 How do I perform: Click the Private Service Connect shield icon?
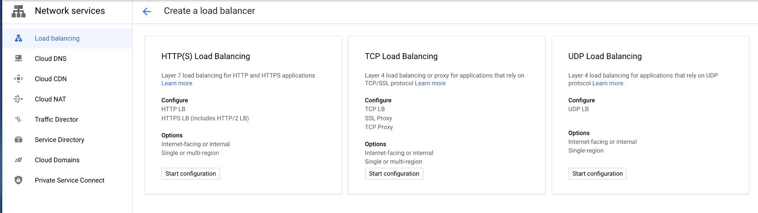(19, 180)
